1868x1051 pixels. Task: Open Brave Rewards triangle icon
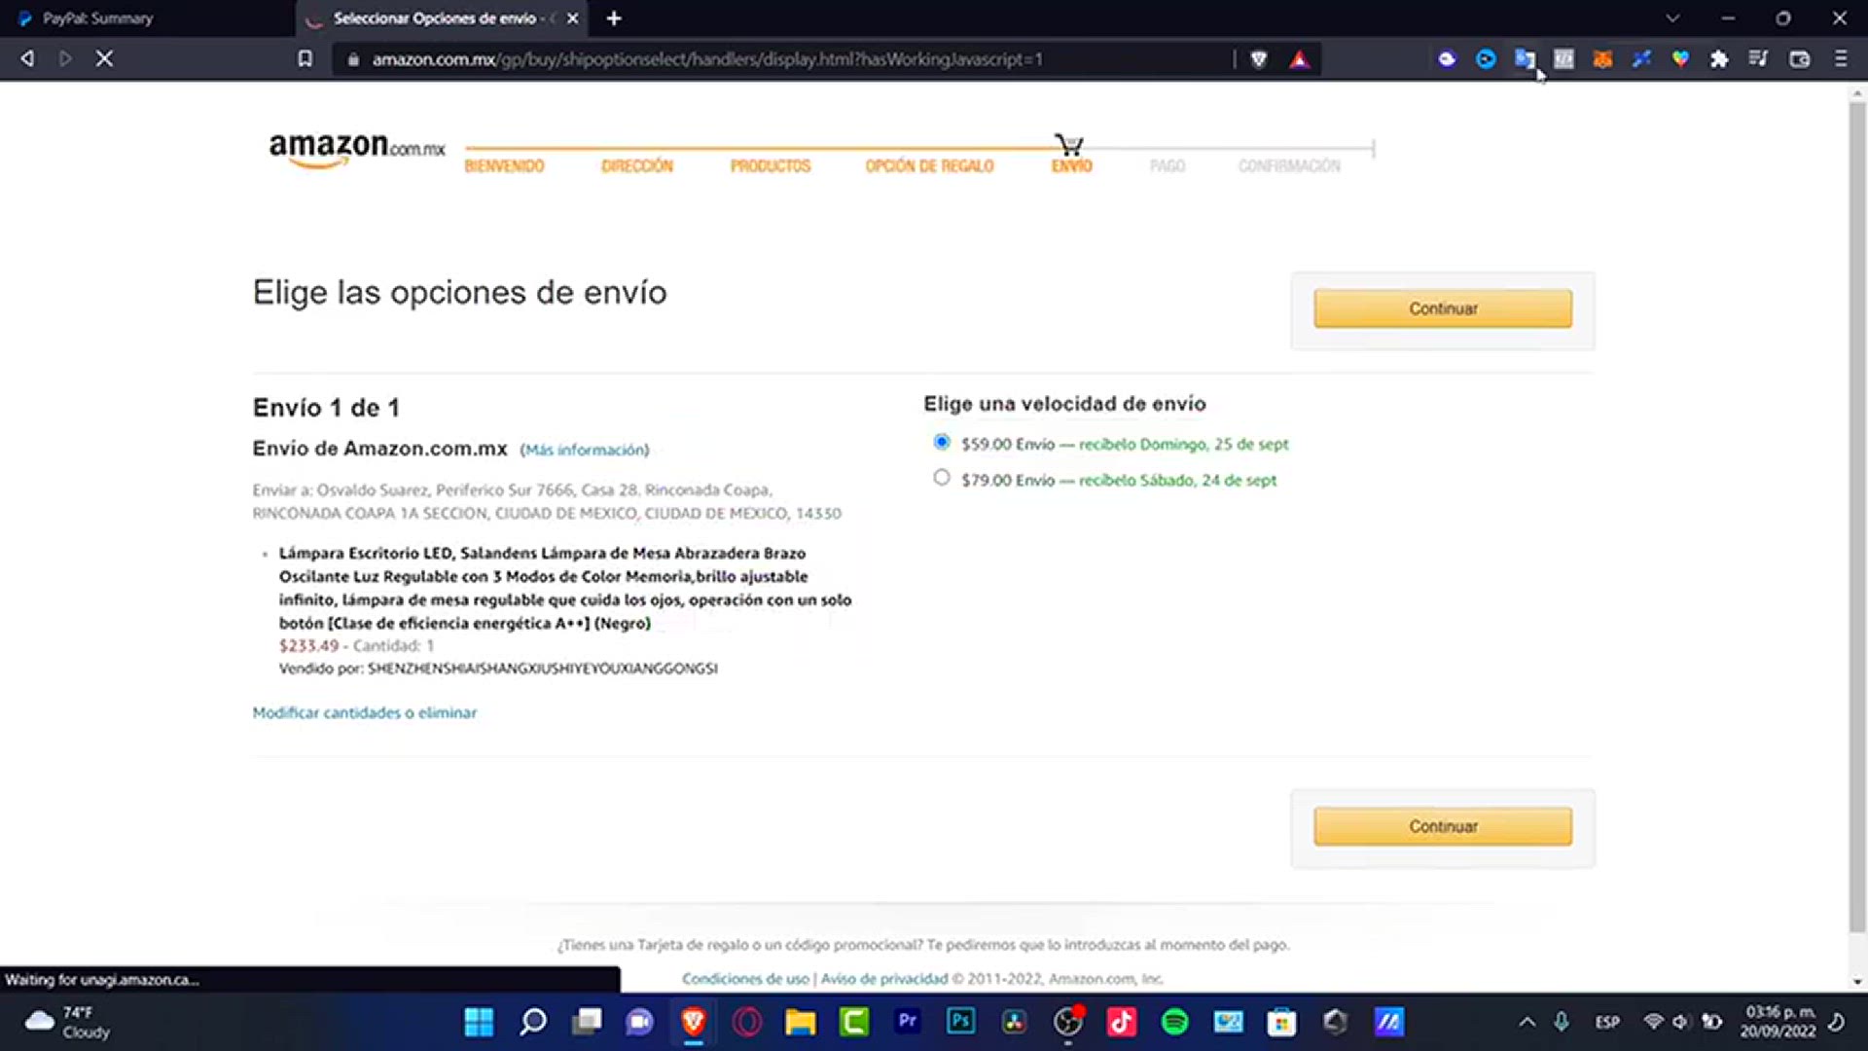(x=1299, y=59)
